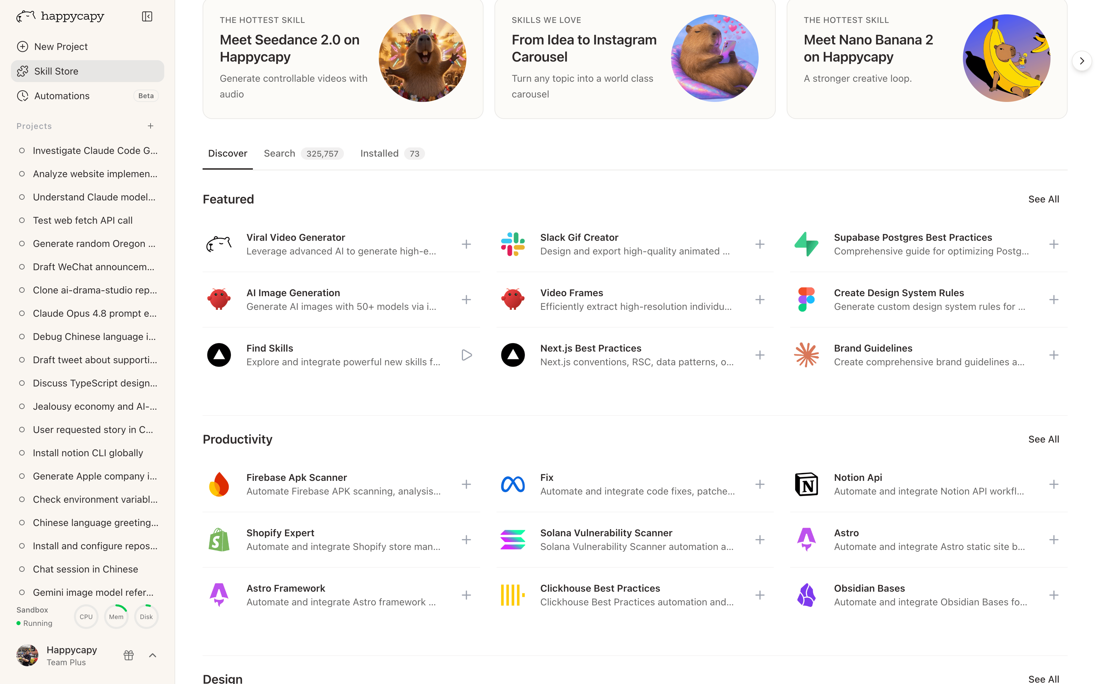
Task: Open the Obsidian Bases skill title
Action: click(x=869, y=588)
